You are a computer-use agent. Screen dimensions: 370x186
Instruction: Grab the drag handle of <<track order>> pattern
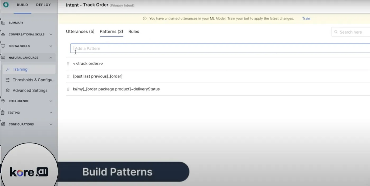[68, 64]
